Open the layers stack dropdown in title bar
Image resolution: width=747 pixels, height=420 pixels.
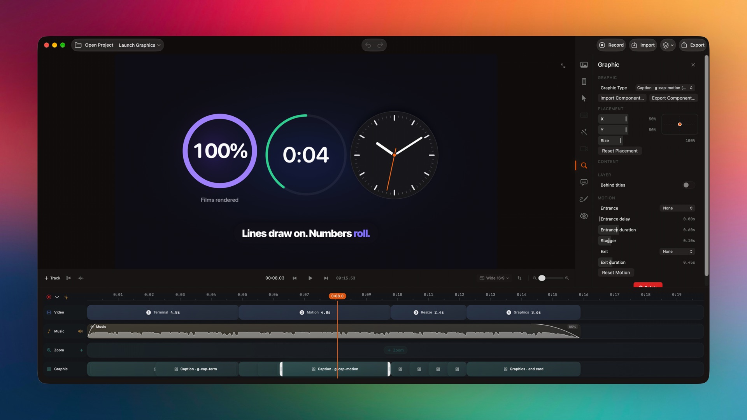click(x=668, y=45)
